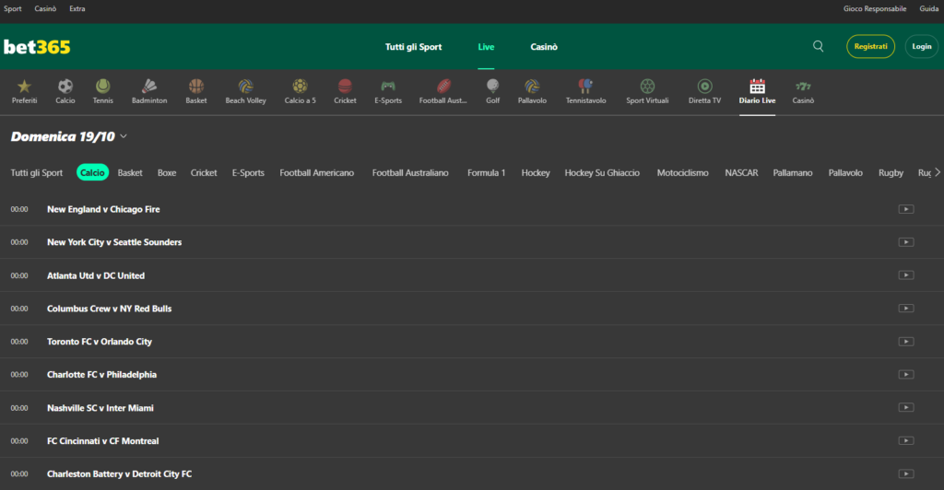Image resolution: width=944 pixels, height=490 pixels.
Task: Play stream for Nashville SC v Inter Miami
Action: pos(905,408)
